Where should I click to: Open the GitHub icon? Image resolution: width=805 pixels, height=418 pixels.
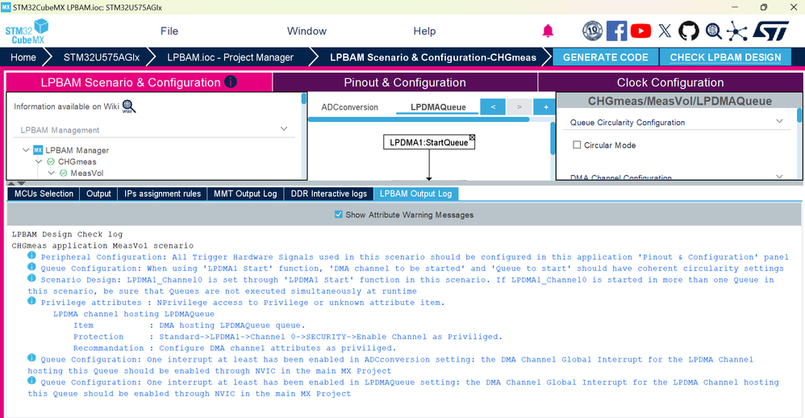click(689, 31)
